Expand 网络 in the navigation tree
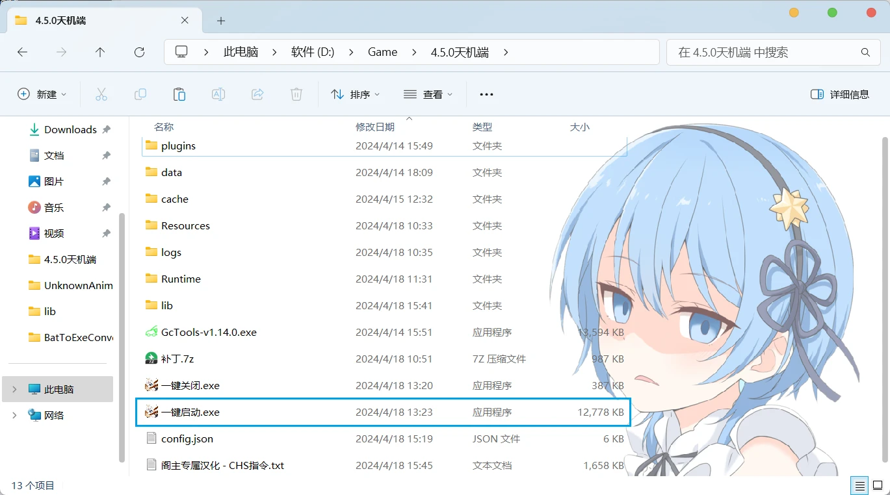The width and height of the screenshot is (890, 495). pyautogui.click(x=14, y=415)
